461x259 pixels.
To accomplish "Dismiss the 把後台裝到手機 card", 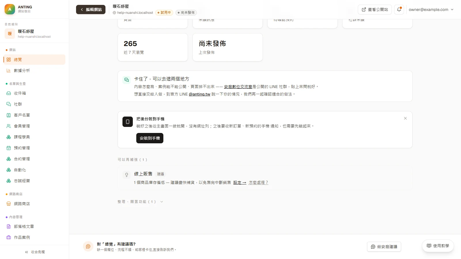I will (405, 118).
